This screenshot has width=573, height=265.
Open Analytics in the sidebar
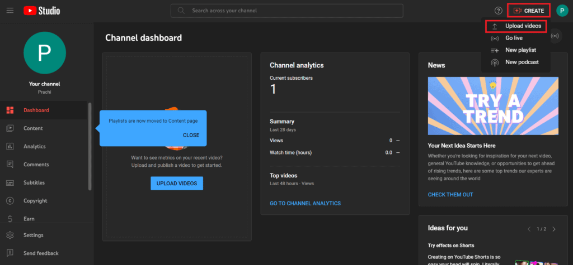tap(44, 147)
